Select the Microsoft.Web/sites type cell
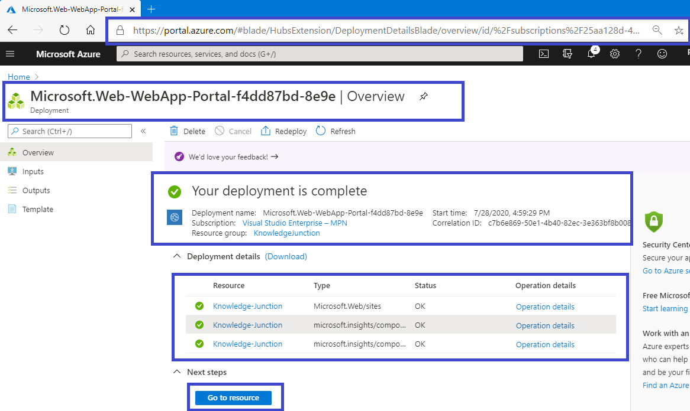 pos(347,306)
